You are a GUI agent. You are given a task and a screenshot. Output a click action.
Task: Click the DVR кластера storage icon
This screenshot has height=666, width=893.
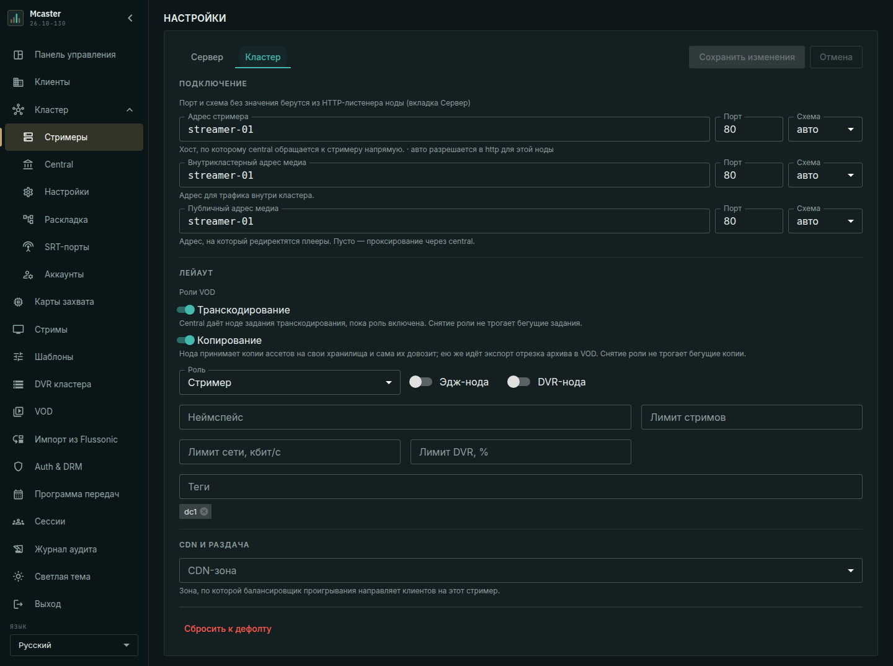coord(19,384)
